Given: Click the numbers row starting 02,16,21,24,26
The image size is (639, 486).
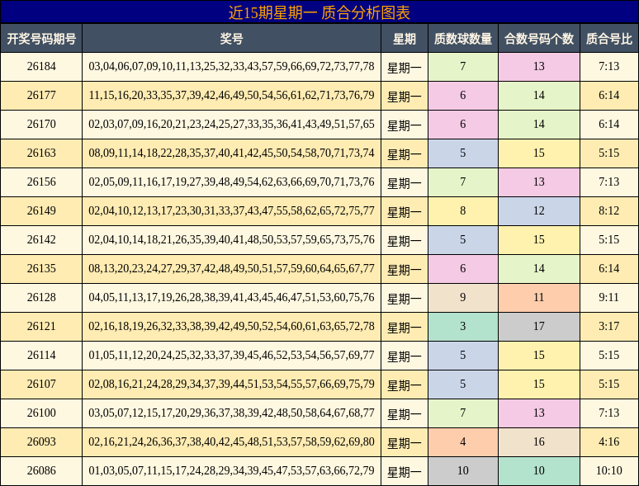Looking at the screenshot, I should click(231, 442).
